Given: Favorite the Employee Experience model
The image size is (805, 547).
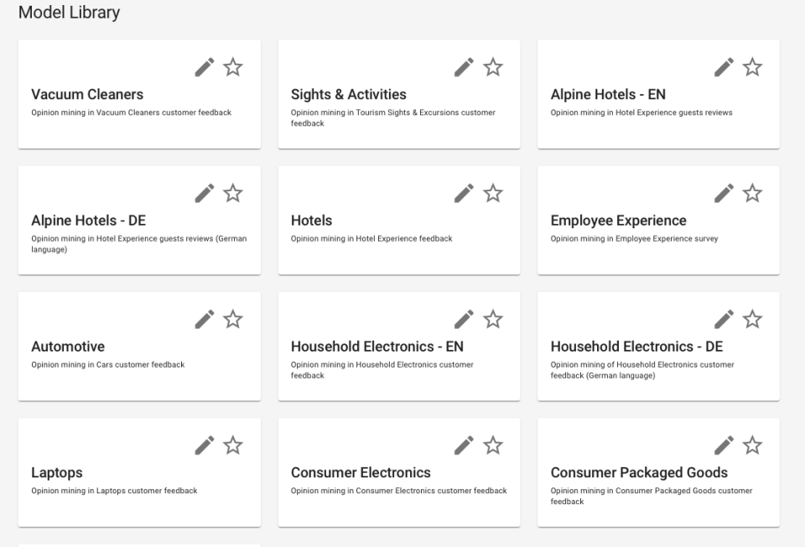Looking at the screenshot, I should click(753, 193).
